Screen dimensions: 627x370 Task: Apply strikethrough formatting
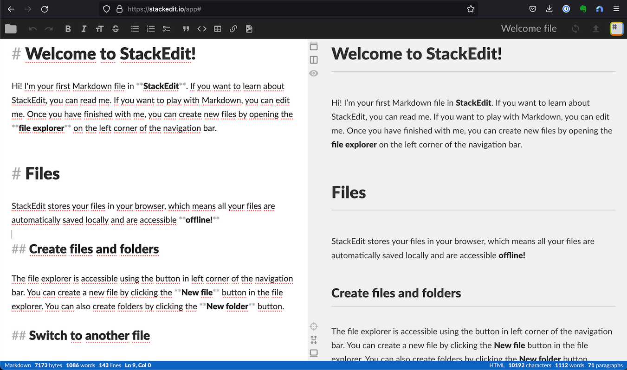pyautogui.click(x=116, y=29)
